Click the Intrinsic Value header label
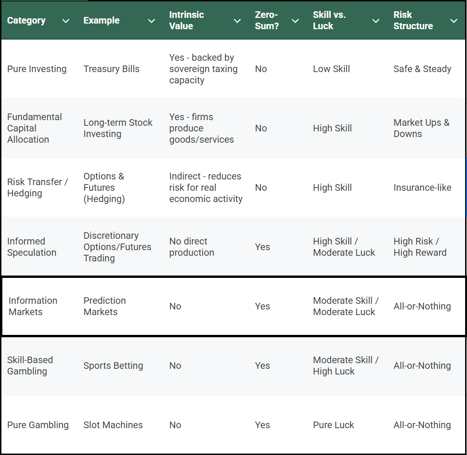Image resolution: width=467 pixels, height=455 pixels. [187, 20]
